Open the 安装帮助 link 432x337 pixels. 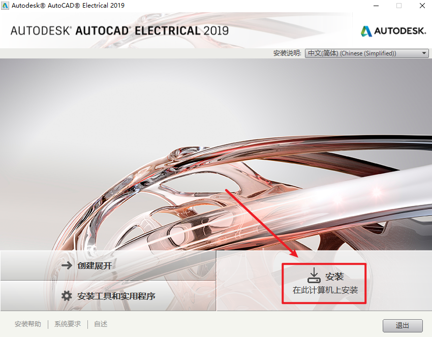[28, 324]
